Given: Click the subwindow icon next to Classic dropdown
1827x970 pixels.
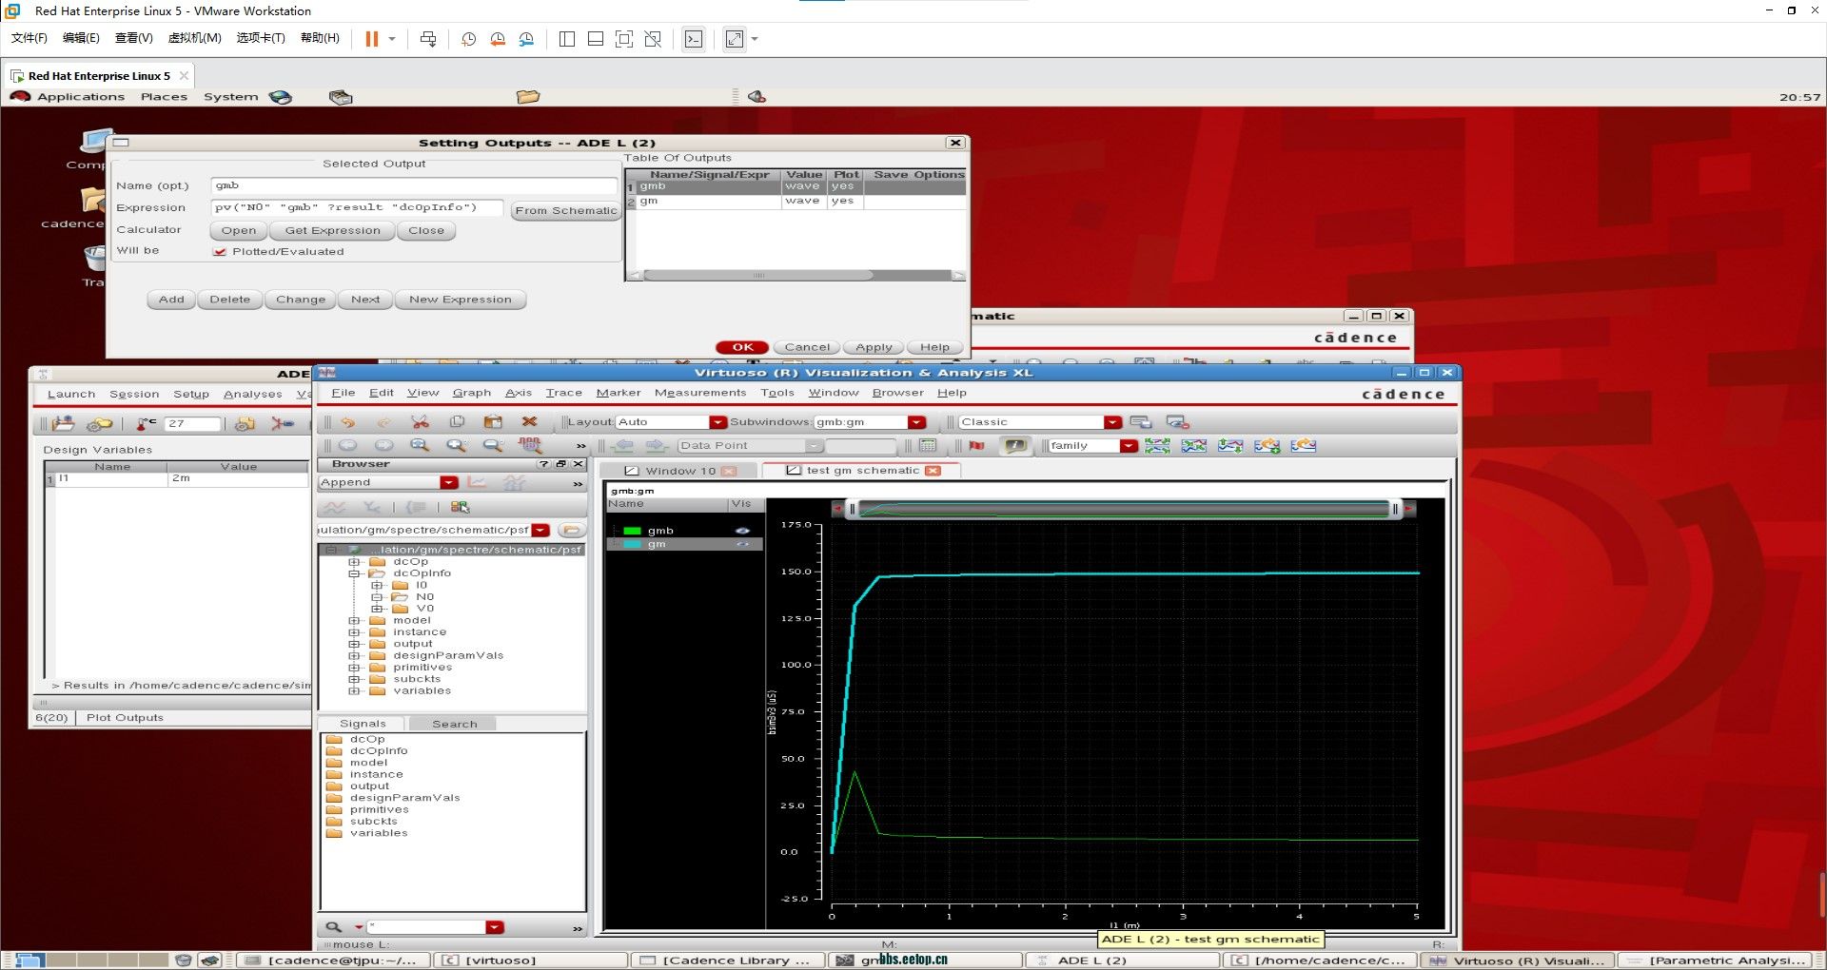Looking at the screenshot, I should click(x=1141, y=422).
